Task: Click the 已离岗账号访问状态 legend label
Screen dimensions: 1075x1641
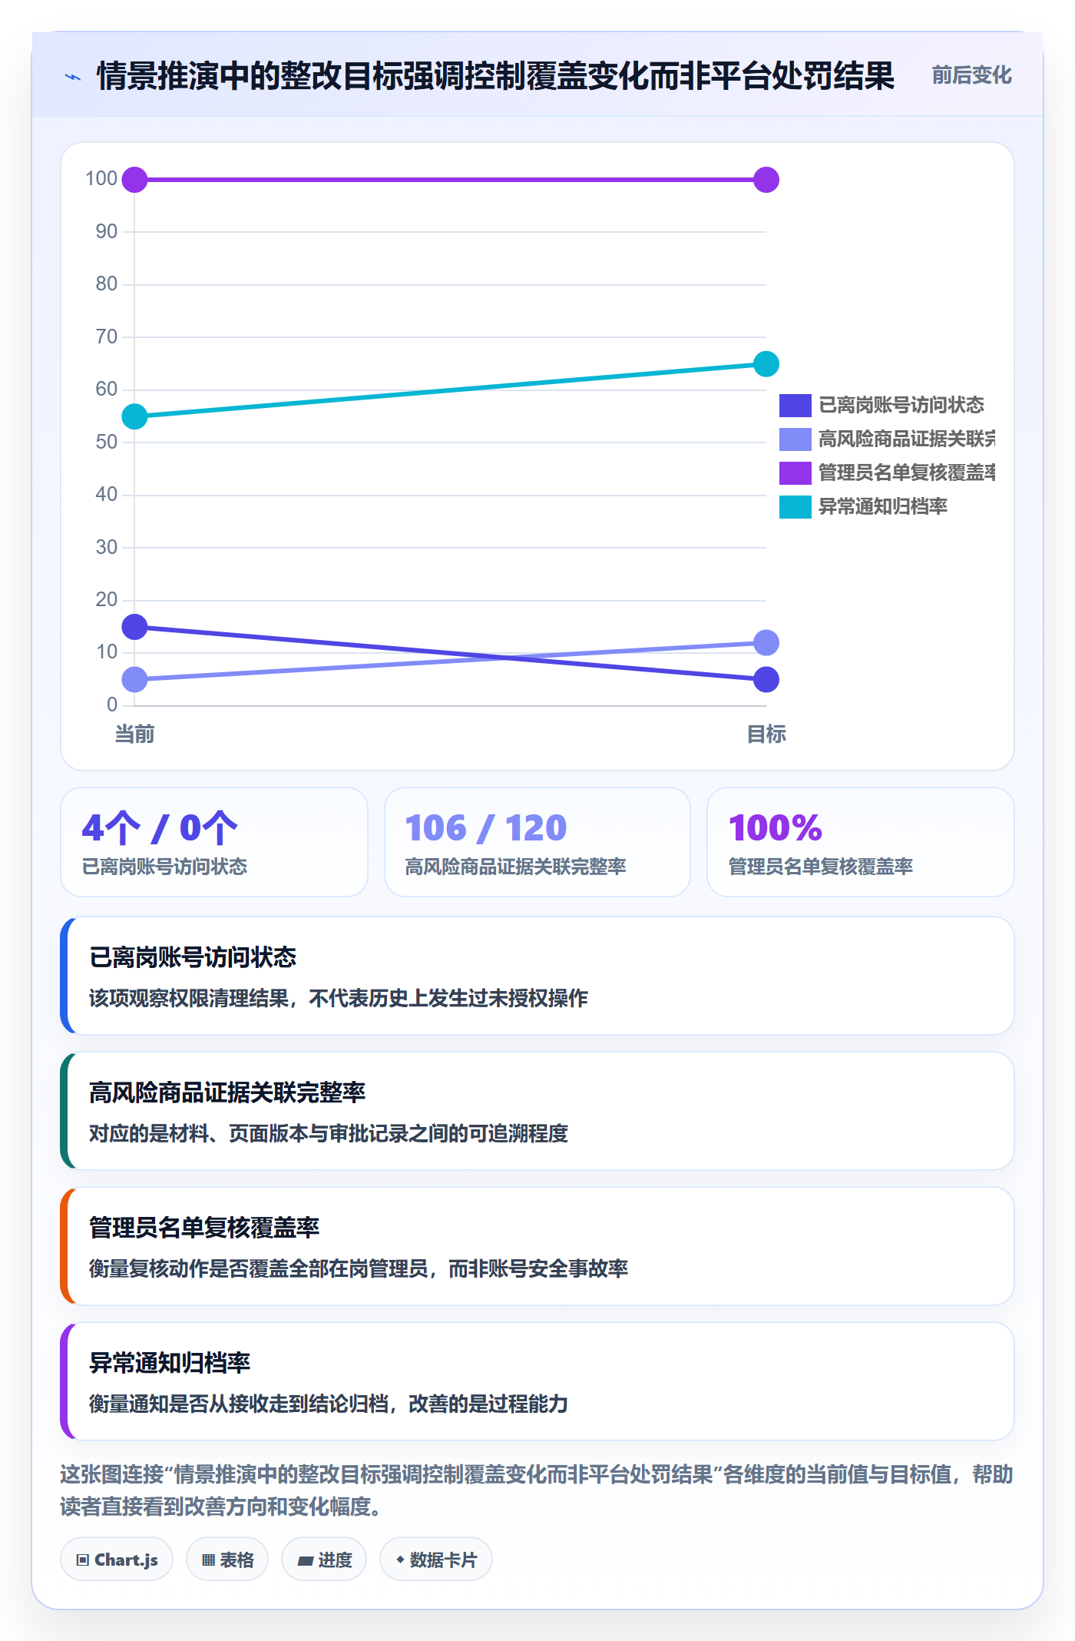Action: pyautogui.click(x=901, y=405)
